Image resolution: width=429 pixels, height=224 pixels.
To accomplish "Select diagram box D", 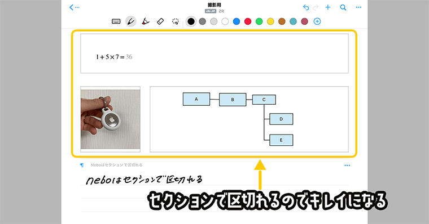I will pos(281,119).
